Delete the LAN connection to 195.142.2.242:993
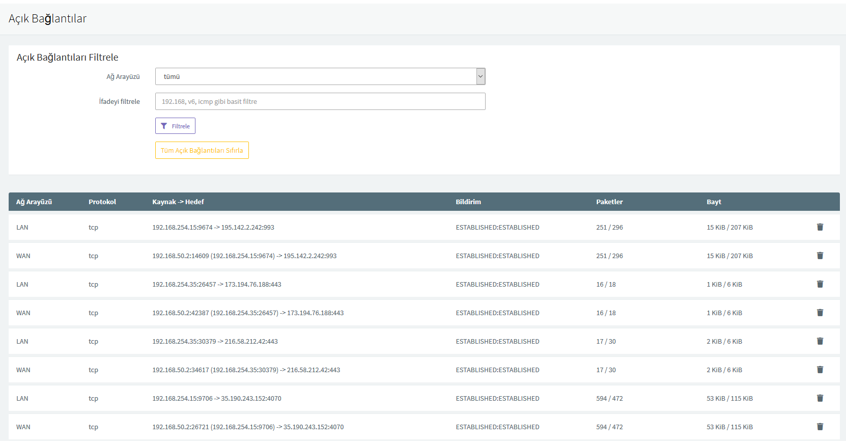Screen dimensions: 846x445 [x=820, y=227]
